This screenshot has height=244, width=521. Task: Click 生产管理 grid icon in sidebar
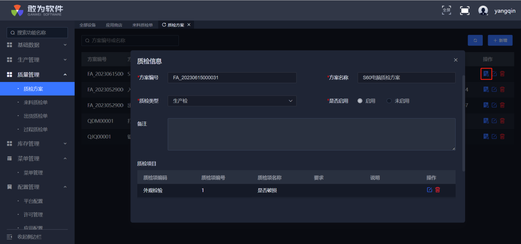click(x=9, y=60)
